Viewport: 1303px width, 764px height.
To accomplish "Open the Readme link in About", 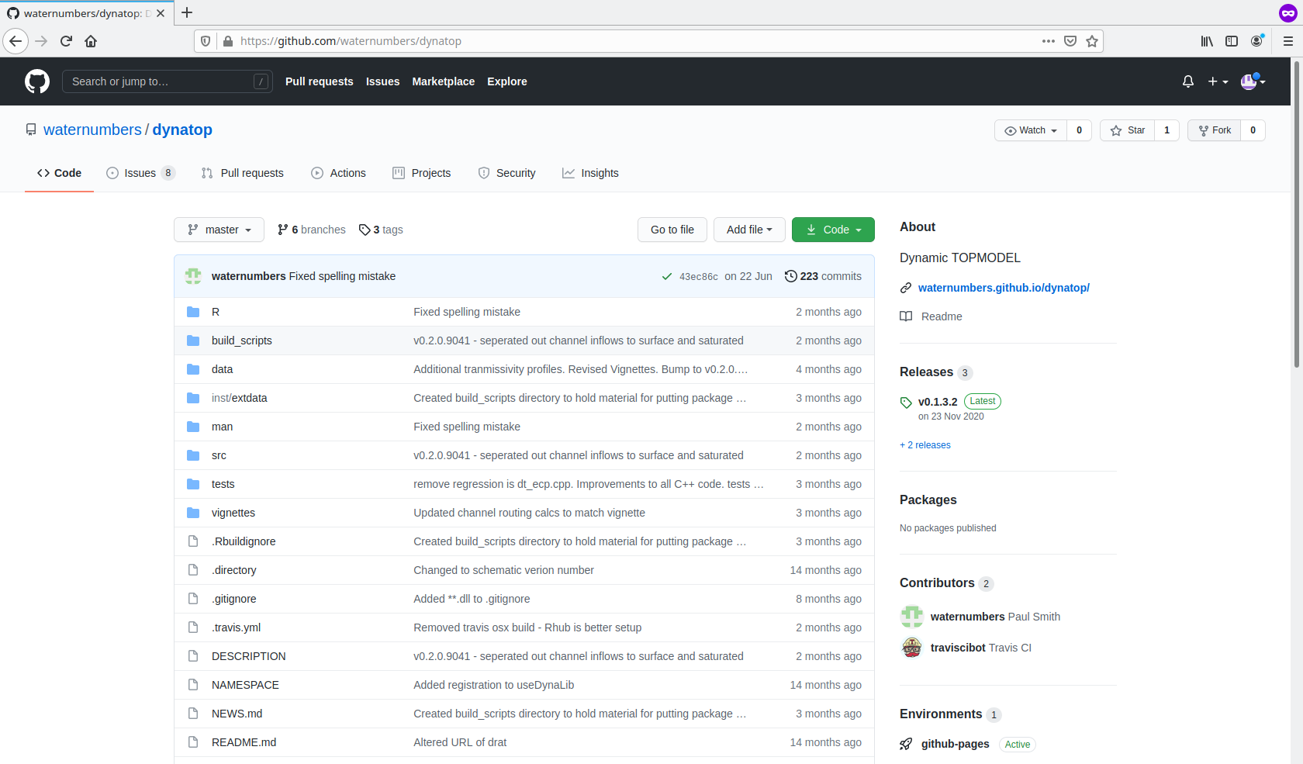I will [942, 316].
